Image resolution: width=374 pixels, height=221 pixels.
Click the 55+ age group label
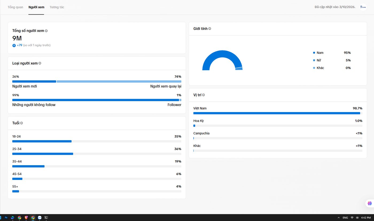point(15,186)
